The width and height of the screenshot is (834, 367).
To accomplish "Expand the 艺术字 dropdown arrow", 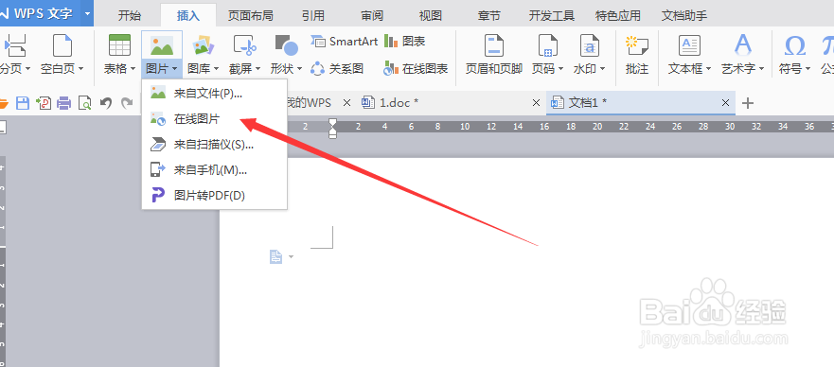I will click(761, 69).
